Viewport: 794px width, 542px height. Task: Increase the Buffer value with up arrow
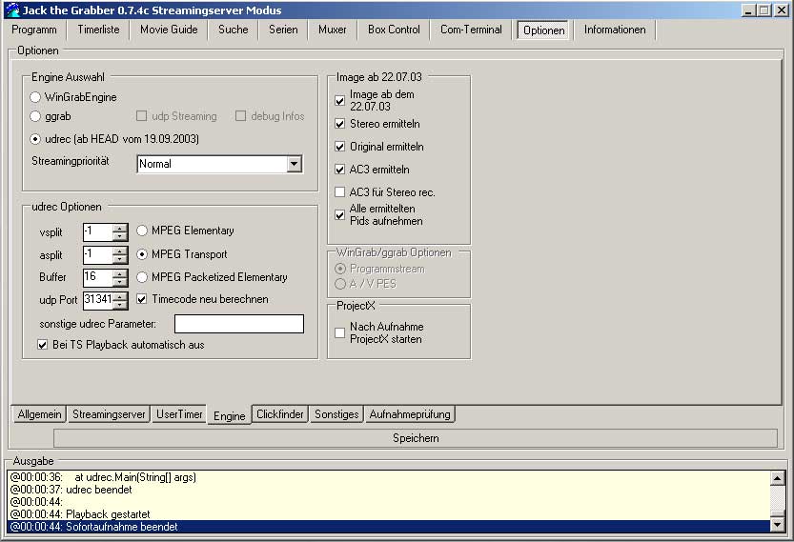(120, 272)
